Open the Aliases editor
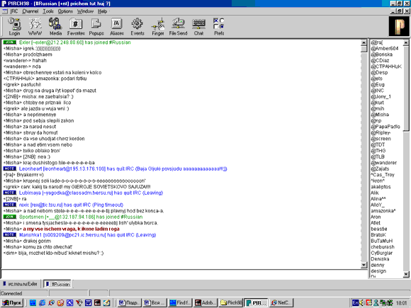 pyautogui.click(x=117, y=27)
